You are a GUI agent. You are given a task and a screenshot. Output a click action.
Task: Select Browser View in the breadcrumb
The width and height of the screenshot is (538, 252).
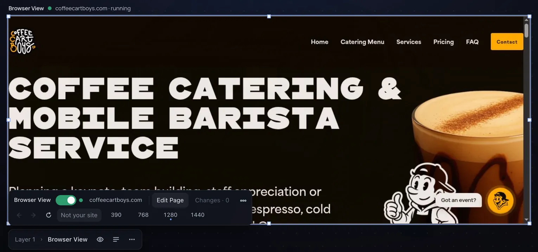click(x=68, y=239)
